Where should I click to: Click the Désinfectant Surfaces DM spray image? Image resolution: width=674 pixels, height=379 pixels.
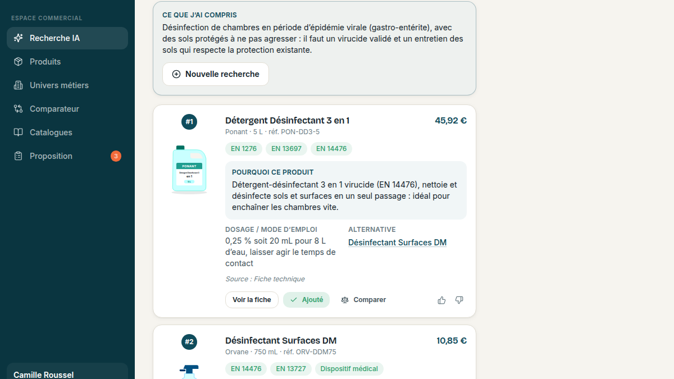click(189, 372)
